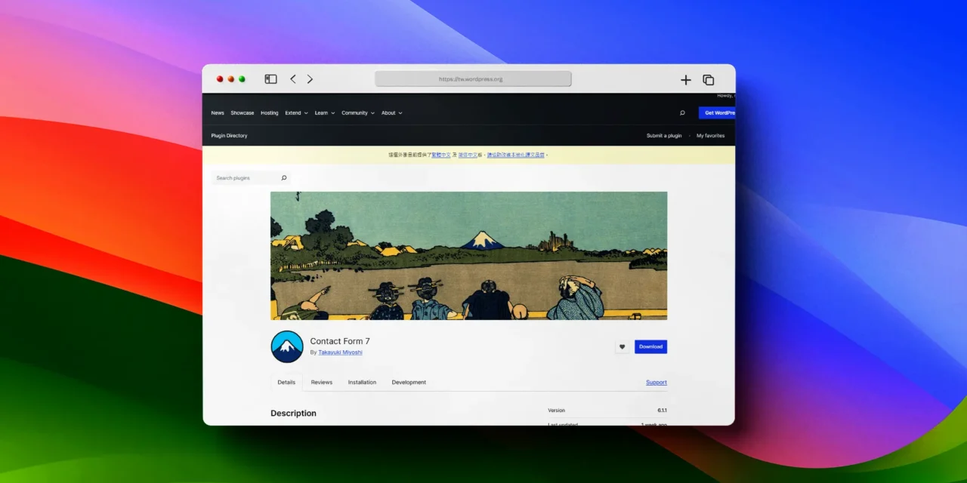
Task: Open the Takayuki Miyoshi author link
Action: coord(340,352)
